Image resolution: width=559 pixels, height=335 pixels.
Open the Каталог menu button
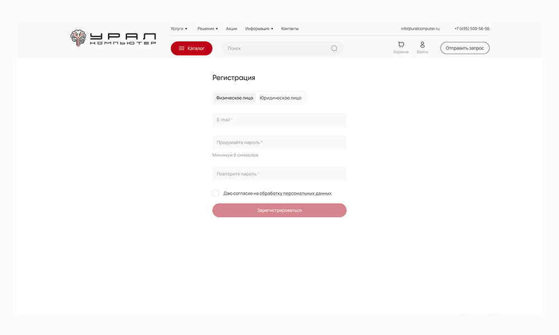click(191, 49)
